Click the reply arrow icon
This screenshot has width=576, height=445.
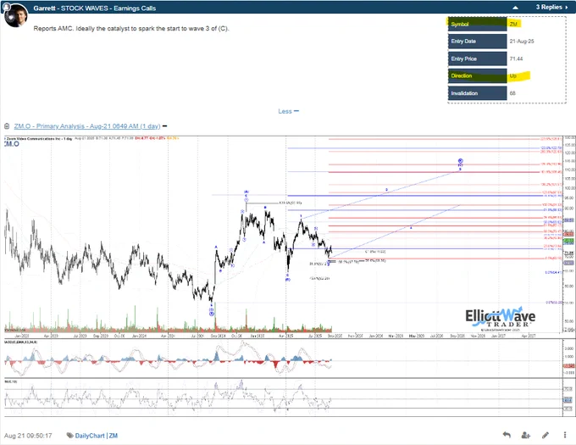click(507, 435)
